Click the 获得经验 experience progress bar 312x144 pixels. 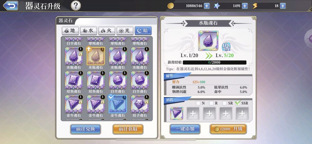[x=214, y=62]
